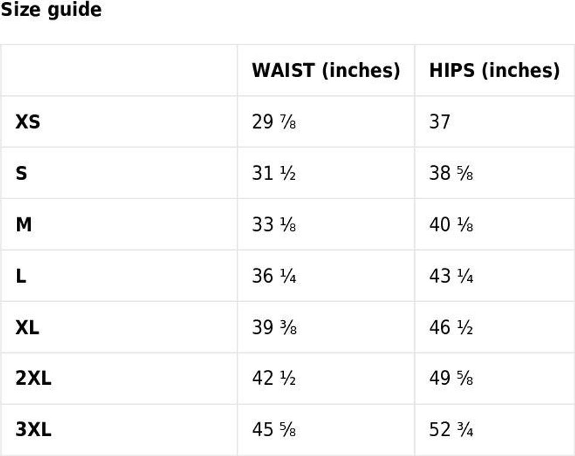The height and width of the screenshot is (456, 575).
Task: Select the XS hips value 37
Action: [x=440, y=122]
